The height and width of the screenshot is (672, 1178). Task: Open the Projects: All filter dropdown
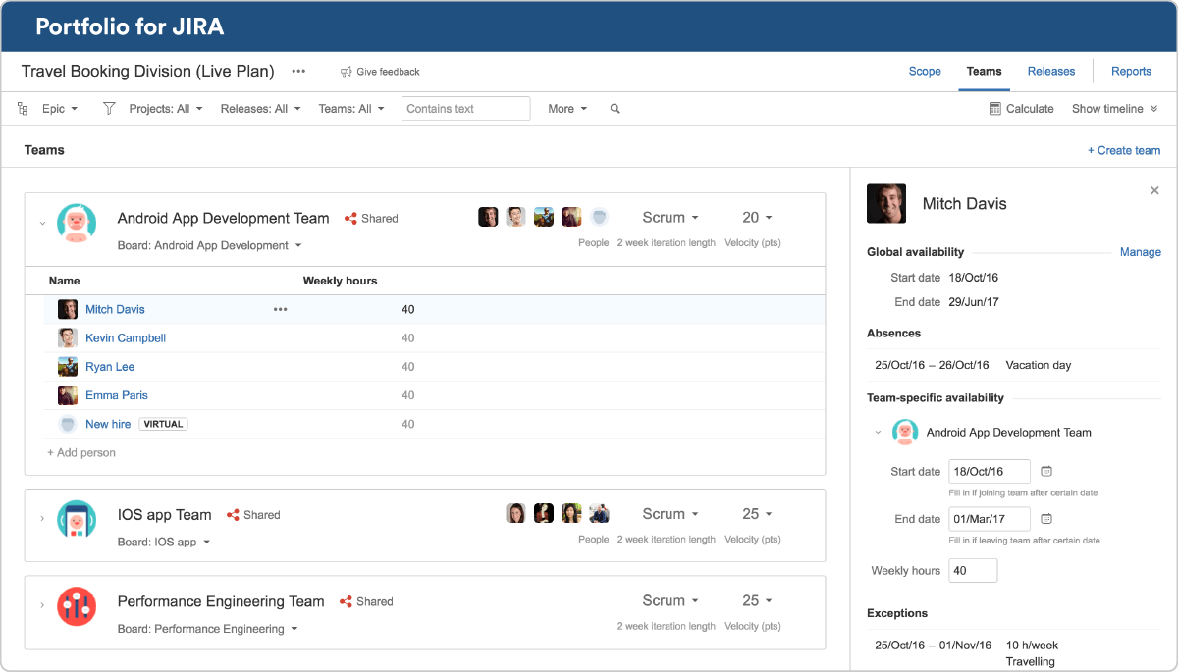point(165,109)
